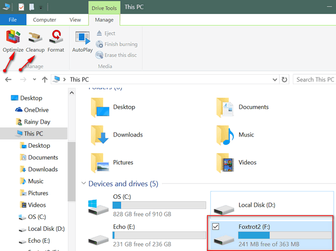Open the recent locations dropdown
This screenshot has height=251, width=336.
coord(35,80)
